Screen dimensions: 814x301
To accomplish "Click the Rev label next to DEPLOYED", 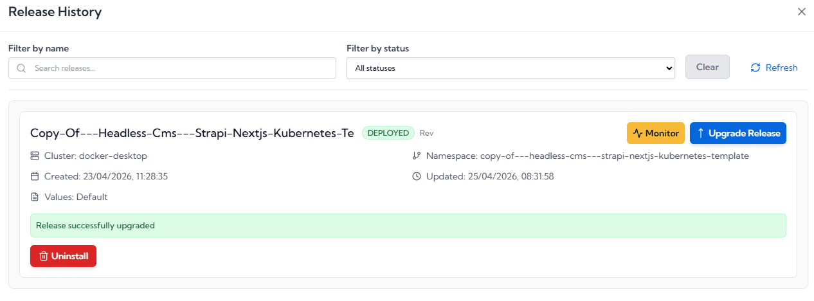I will 426,133.
